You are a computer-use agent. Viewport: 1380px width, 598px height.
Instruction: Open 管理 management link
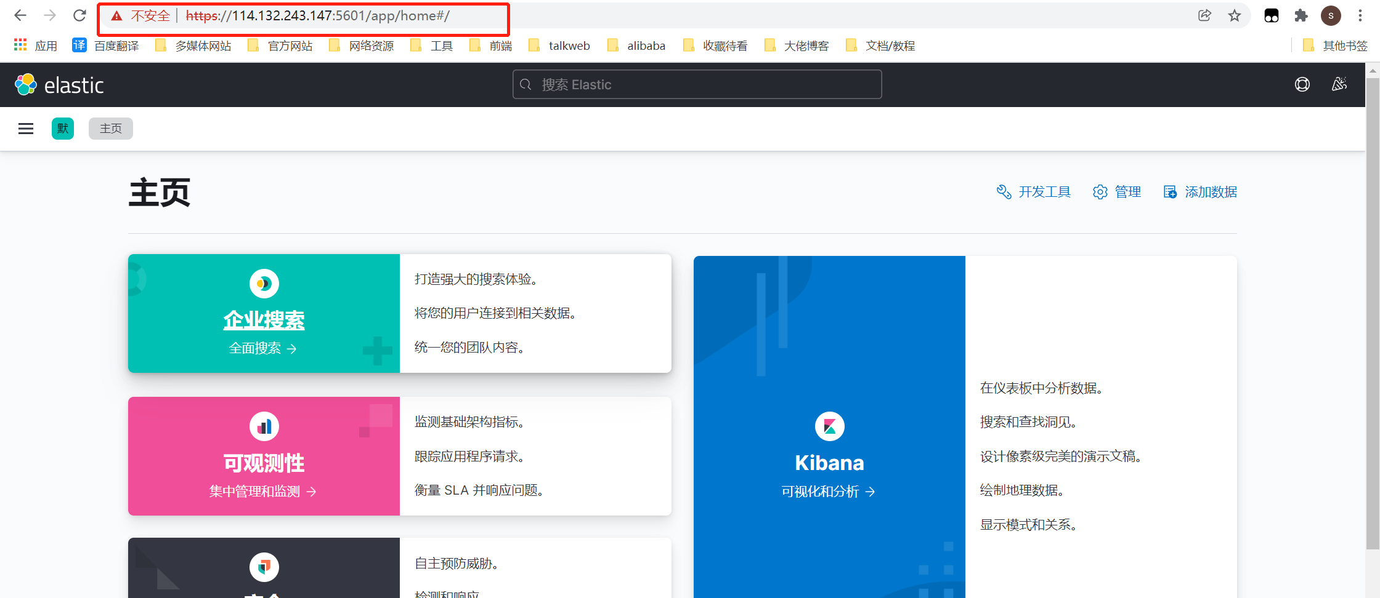pyautogui.click(x=1116, y=192)
